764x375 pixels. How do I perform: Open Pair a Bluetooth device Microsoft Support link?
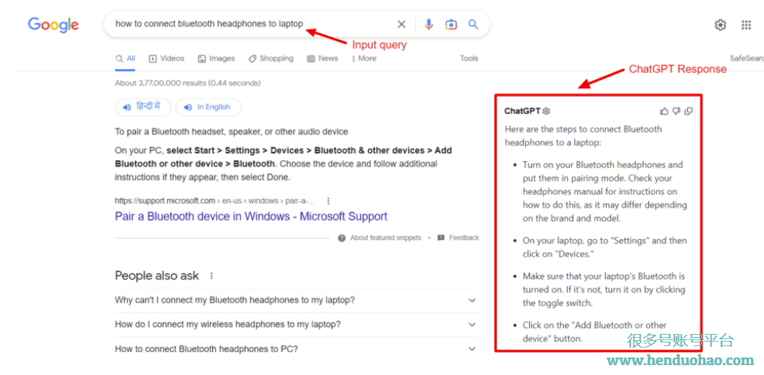(x=251, y=216)
